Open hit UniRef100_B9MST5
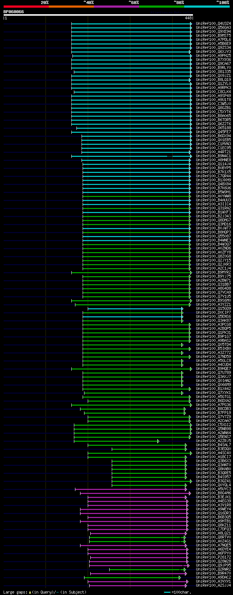Screen dimensions: 233x595 (213, 35)
